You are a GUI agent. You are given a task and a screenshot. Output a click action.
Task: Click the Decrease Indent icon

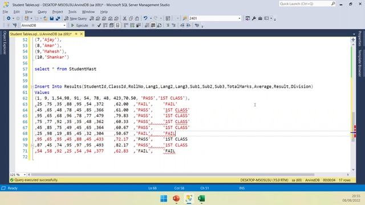[x=182, y=25]
